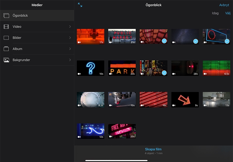
Task: Click Skapa film to create movie
Action: point(153,149)
